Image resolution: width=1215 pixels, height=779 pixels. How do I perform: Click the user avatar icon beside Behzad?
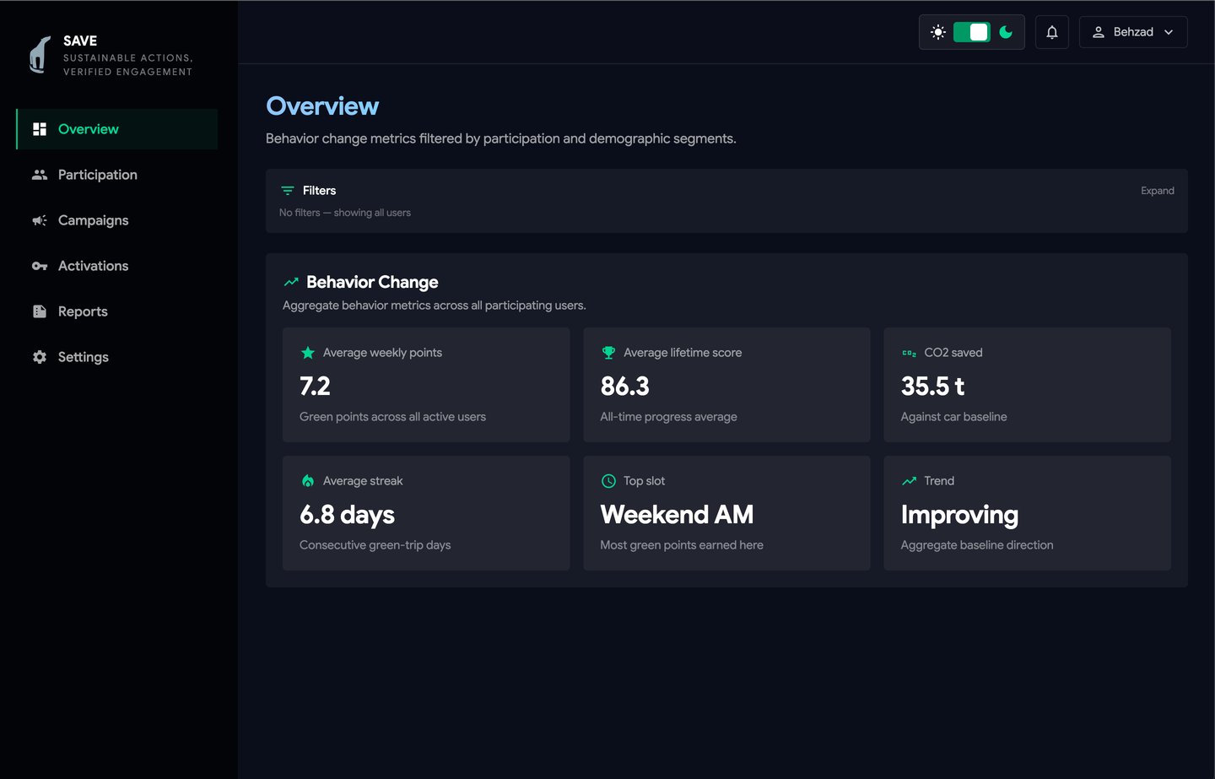pos(1099,32)
